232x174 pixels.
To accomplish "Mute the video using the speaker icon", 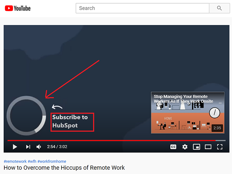I will pyautogui.click(x=39, y=147).
